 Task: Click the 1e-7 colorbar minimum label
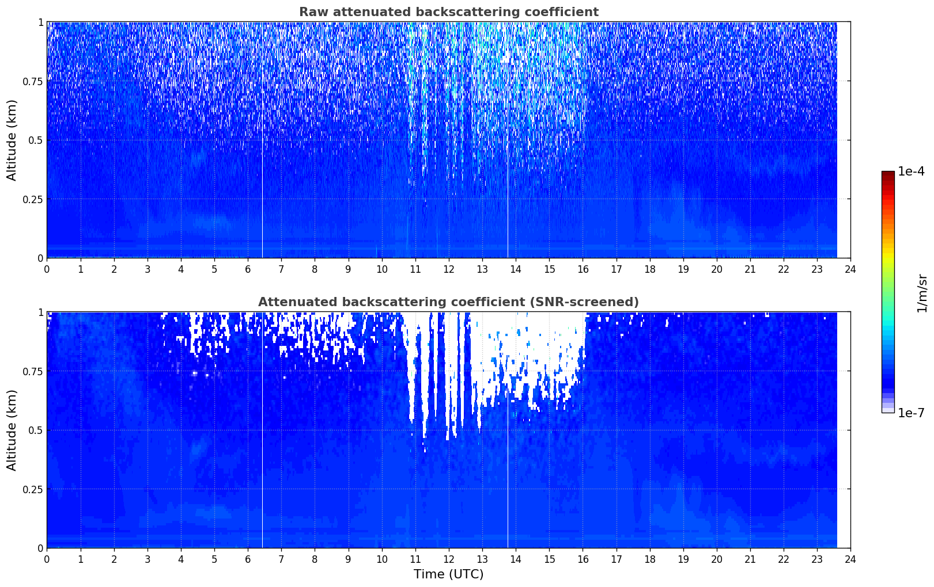coord(911,413)
